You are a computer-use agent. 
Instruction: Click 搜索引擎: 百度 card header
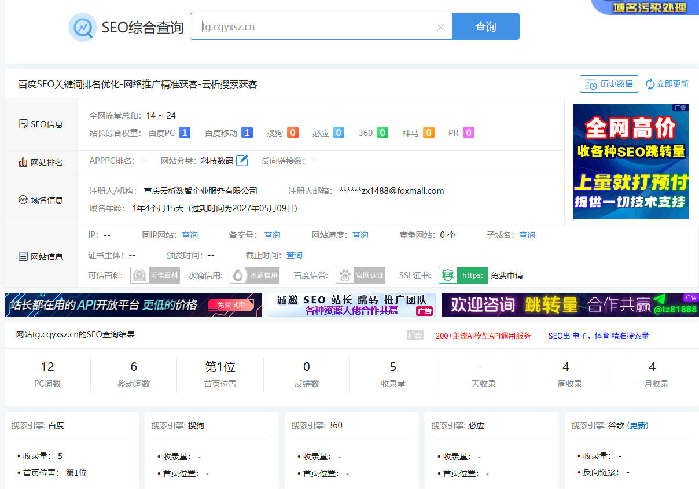38,425
